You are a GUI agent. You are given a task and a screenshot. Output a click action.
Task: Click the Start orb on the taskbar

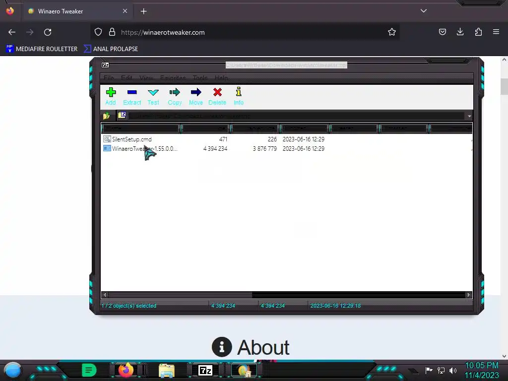13,370
